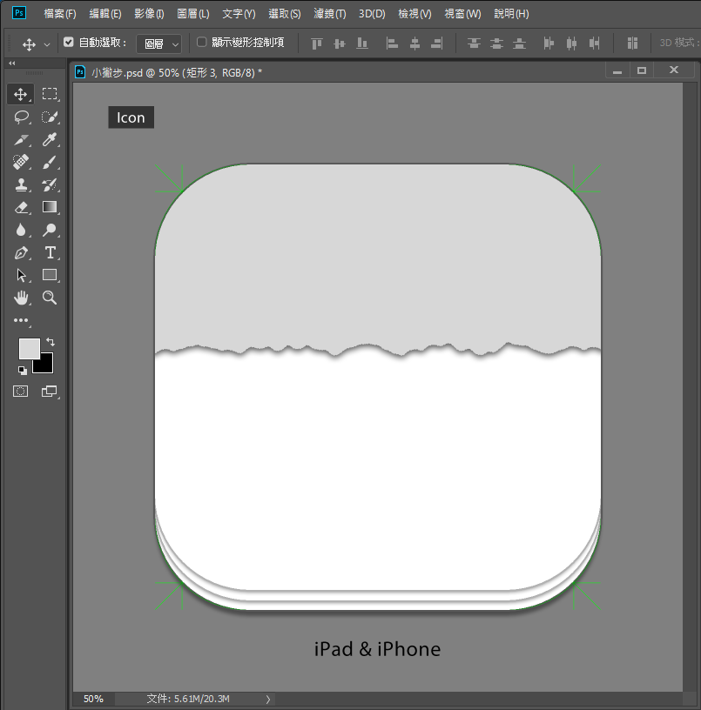701x710 pixels.
Task: Select the Hand tool
Action: coord(21,298)
